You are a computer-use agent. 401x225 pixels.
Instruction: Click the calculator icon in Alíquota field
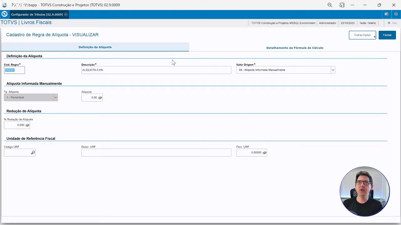[100, 98]
